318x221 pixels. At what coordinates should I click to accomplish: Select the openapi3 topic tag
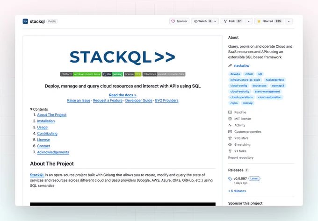pyautogui.click(x=278, y=86)
